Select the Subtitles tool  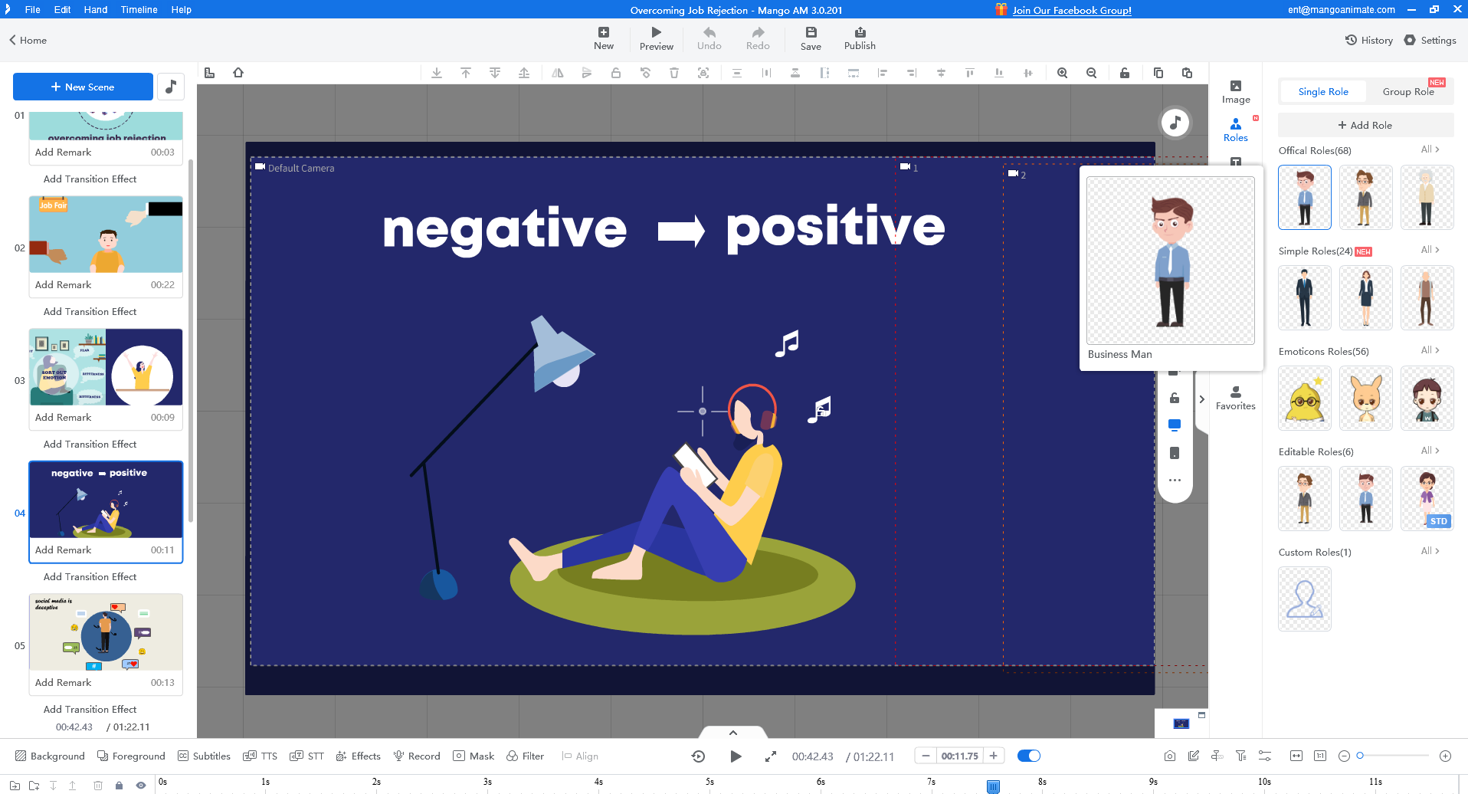pos(204,756)
